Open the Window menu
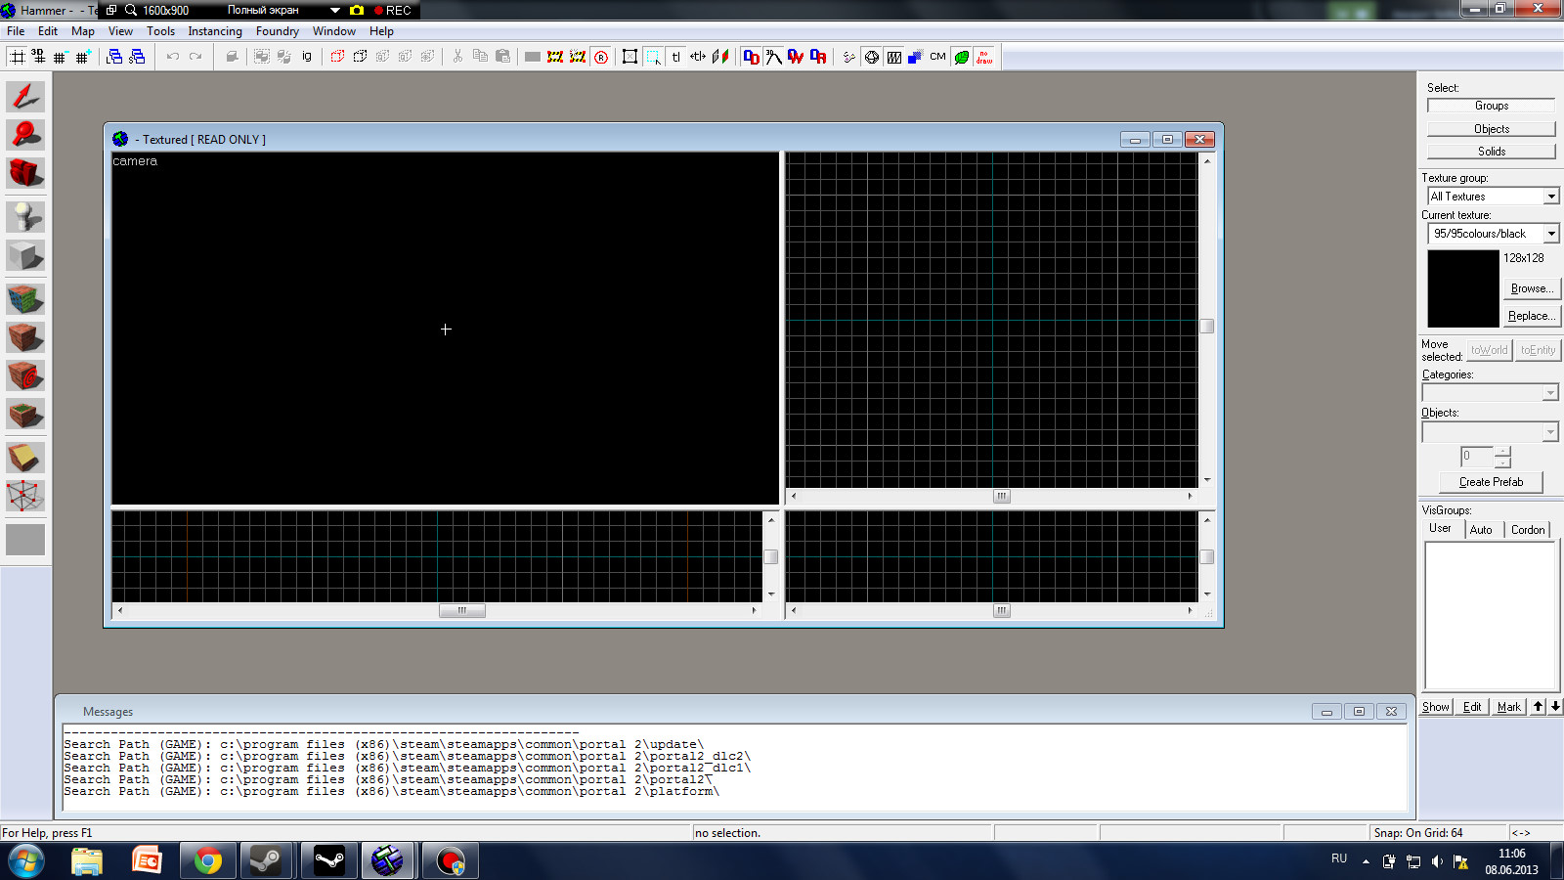The width and height of the screenshot is (1564, 880). (x=334, y=31)
